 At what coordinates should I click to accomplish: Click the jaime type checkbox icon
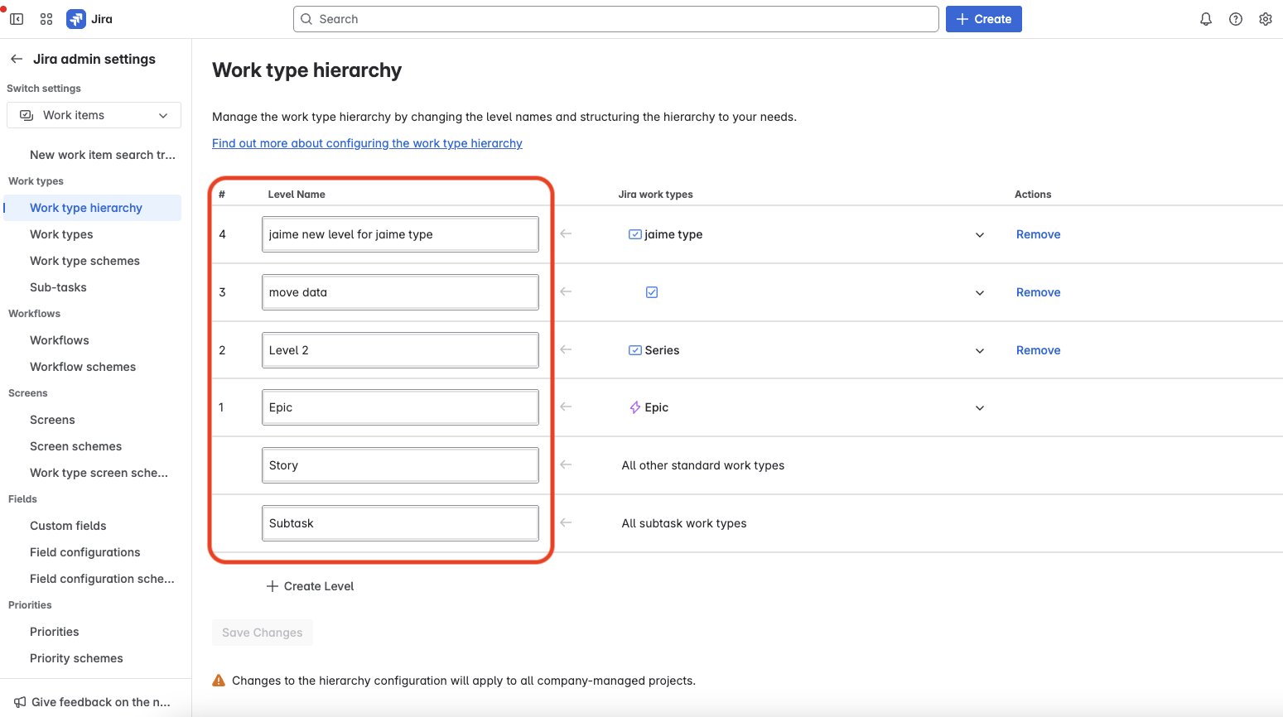(635, 234)
